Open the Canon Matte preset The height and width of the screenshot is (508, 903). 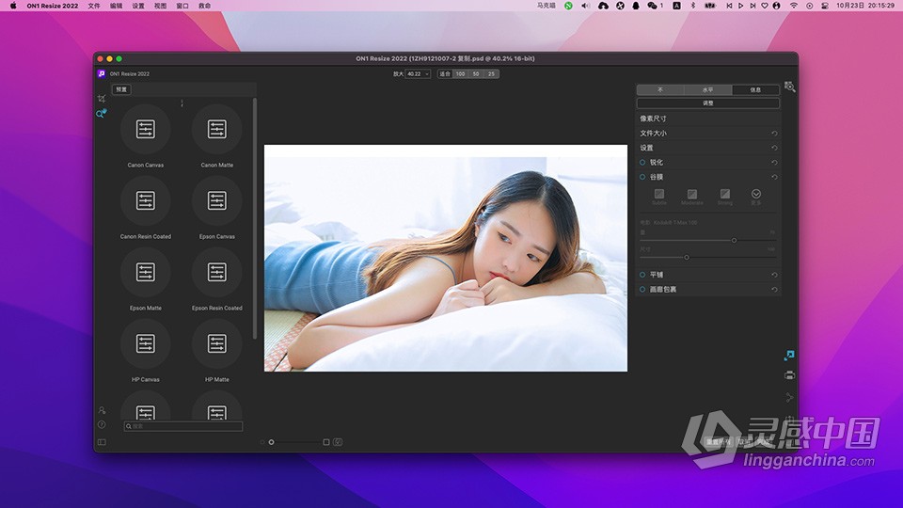pos(217,129)
